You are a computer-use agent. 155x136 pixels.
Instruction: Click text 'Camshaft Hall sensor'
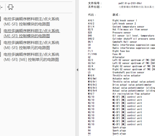(125, 42)
